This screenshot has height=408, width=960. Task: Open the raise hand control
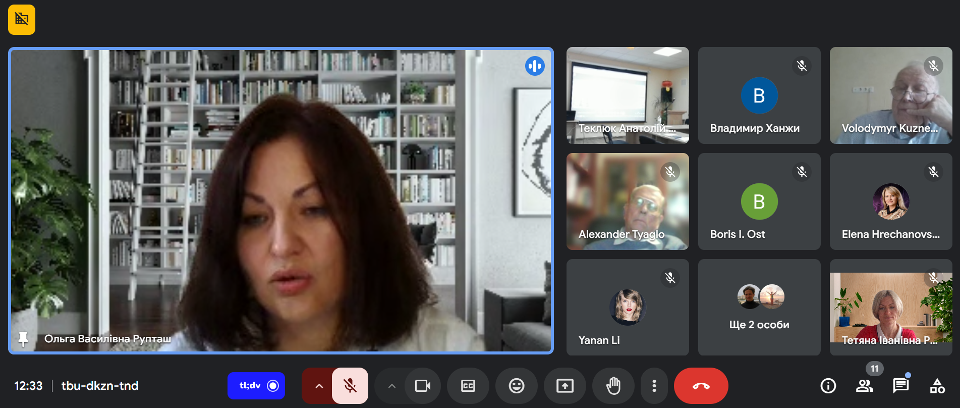click(613, 386)
